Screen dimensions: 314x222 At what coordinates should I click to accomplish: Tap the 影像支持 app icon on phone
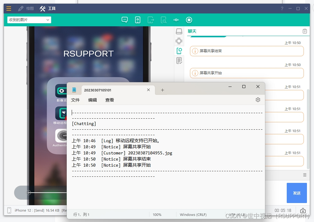click(61, 91)
